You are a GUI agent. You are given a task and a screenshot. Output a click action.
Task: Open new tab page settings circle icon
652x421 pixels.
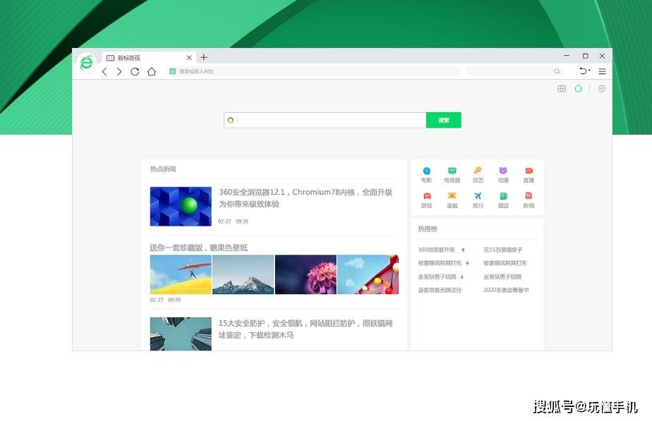(x=602, y=89)
